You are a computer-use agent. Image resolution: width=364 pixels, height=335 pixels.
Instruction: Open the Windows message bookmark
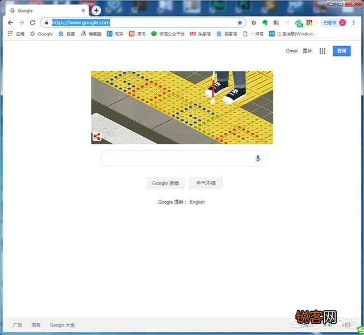coord(292,34)
